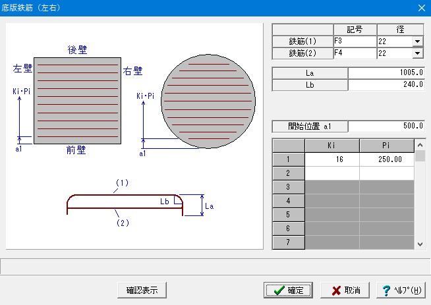The image size is (431, 305).
Task: Click the (1) rebar label in diagram
Action: (123, 182)
